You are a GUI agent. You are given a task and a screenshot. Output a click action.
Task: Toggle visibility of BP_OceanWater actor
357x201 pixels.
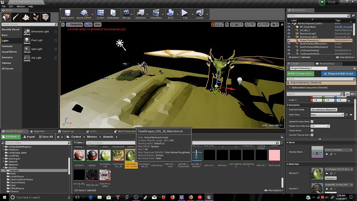coord(289,27)
